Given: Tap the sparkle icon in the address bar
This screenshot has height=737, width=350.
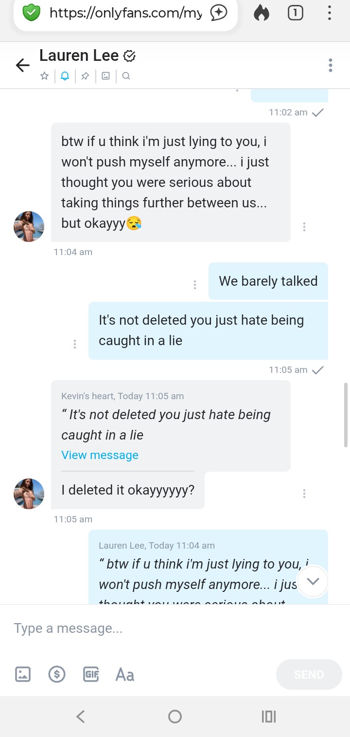Looking at the screenshot, I should [219, 13].
